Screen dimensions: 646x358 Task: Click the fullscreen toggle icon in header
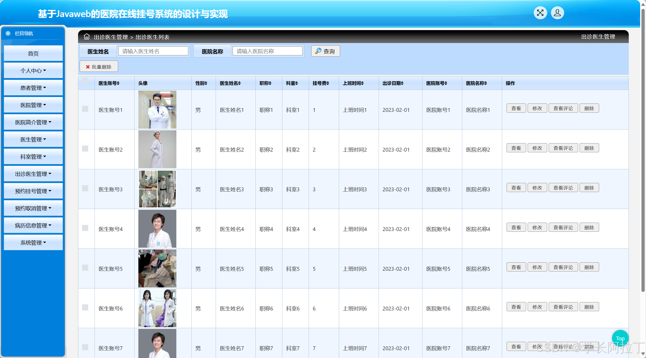540,13
